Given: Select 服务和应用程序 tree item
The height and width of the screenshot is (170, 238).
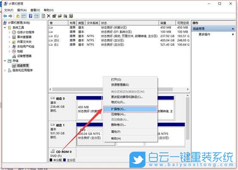Looking at the screenshot, I should click(x=22, y=70).
